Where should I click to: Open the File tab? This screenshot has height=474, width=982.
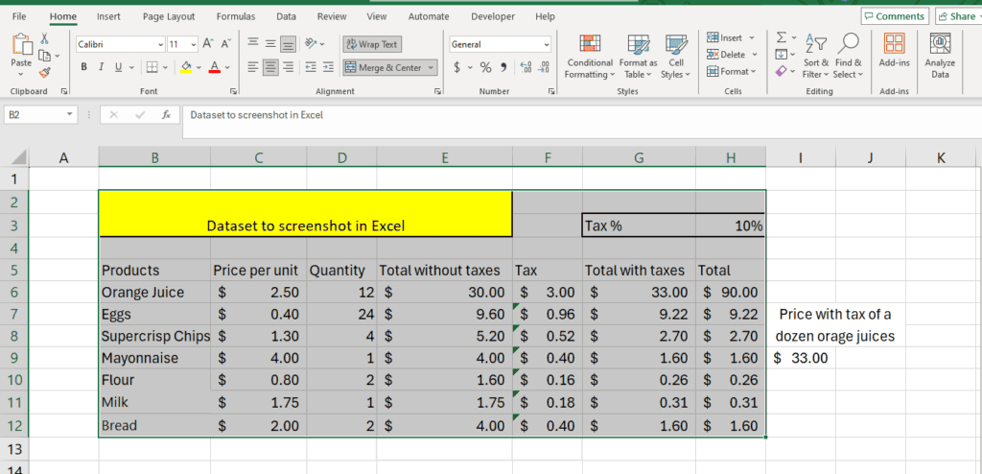(x=19, y=16)
